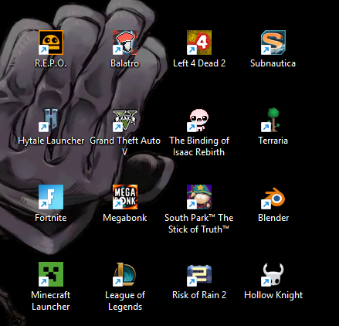
Task: Click the "Left 4 Dead 2" label
Action: [199, 63]
